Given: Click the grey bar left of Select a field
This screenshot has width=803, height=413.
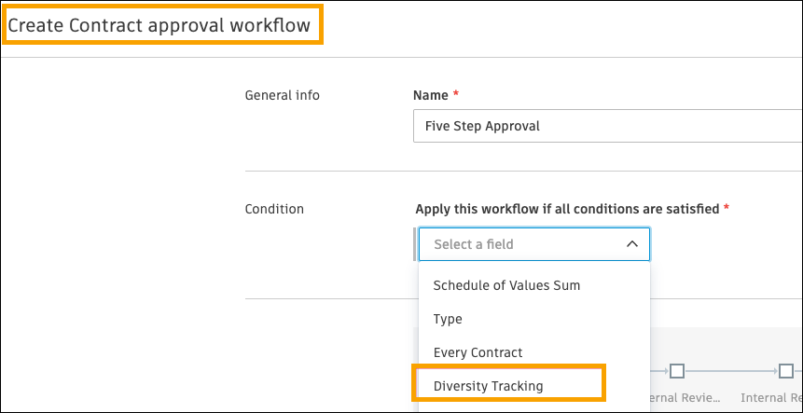Looking at the screenshot, I should tap(415, 244).
